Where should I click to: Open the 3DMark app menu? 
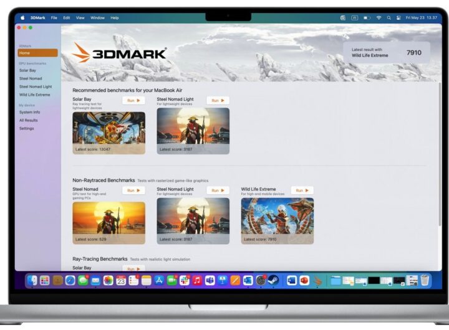click(x=38, y=17)
